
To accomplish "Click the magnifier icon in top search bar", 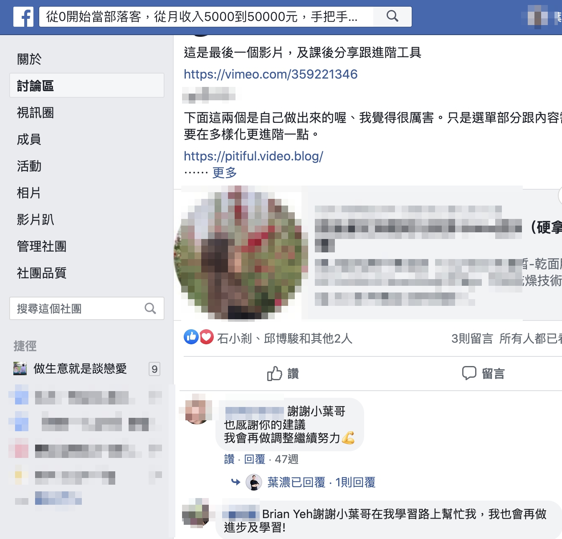I will tap(392, 16).
